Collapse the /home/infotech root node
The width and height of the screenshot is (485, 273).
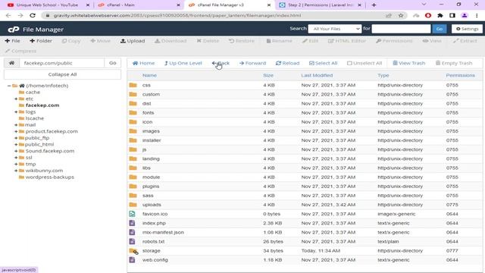(9, 86)
